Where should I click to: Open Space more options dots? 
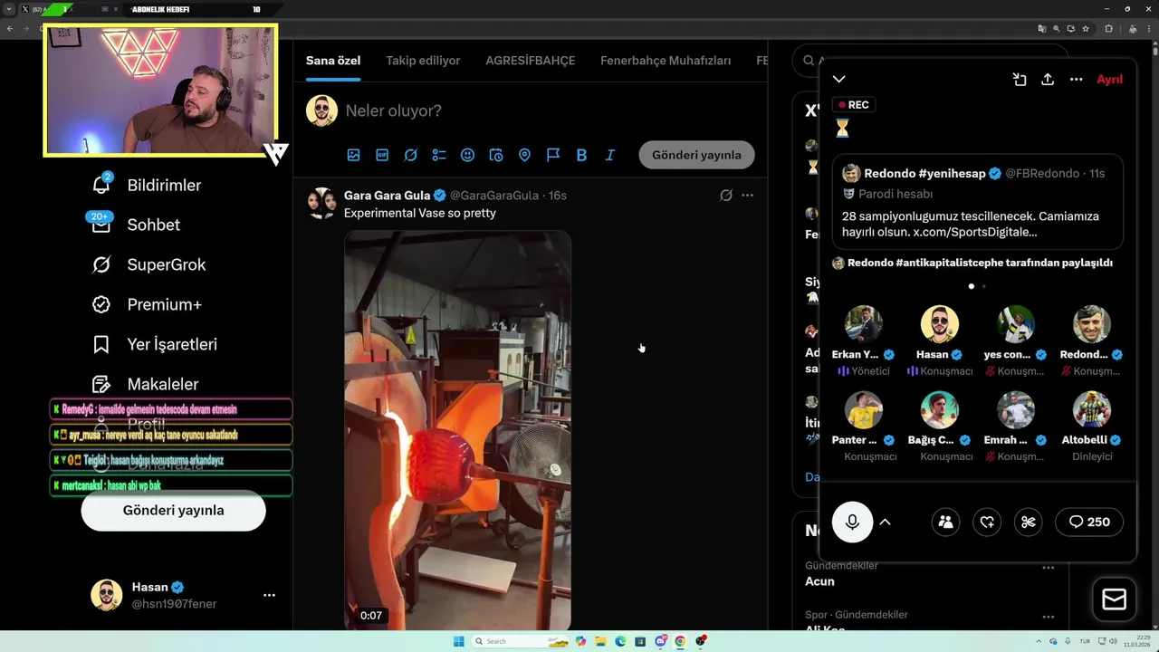[x=1076, y=79]
